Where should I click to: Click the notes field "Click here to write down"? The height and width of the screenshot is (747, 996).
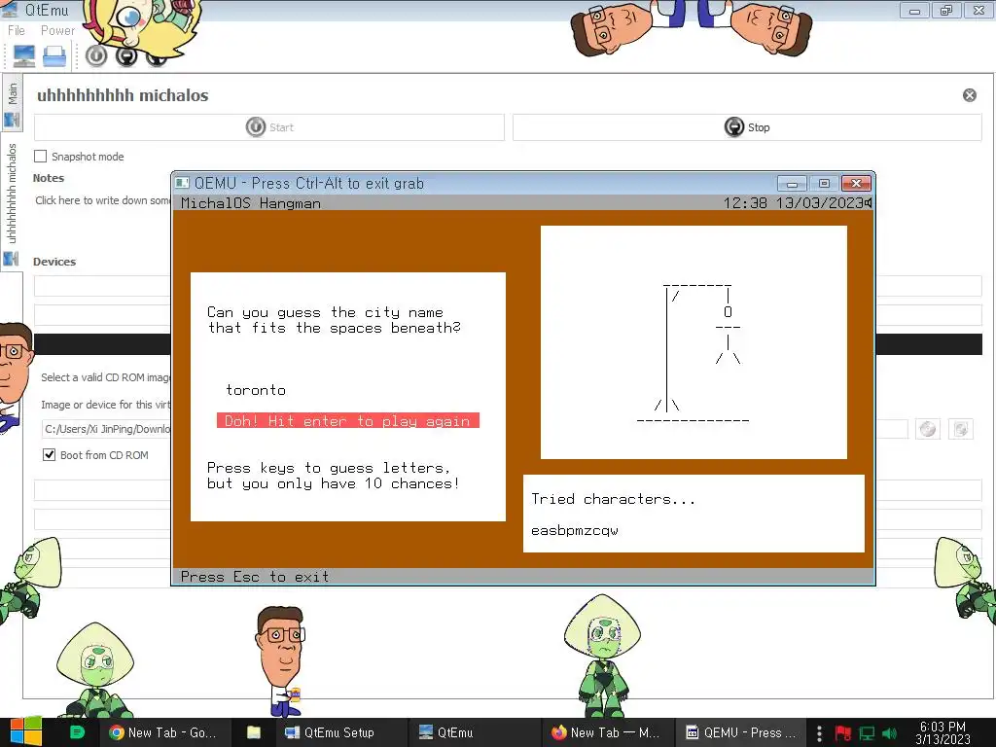tap(103, 200)
